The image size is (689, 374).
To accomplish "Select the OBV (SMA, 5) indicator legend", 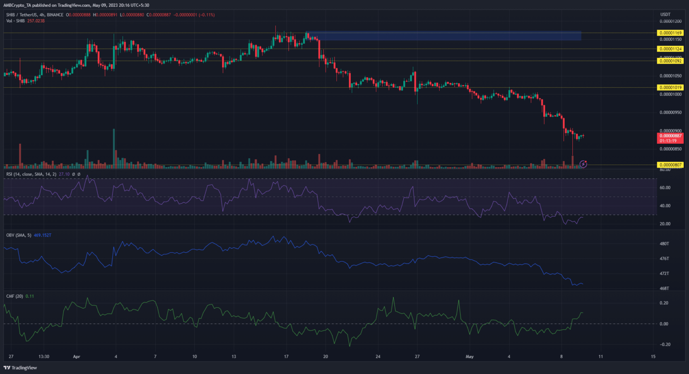I will tap(18, 235).
